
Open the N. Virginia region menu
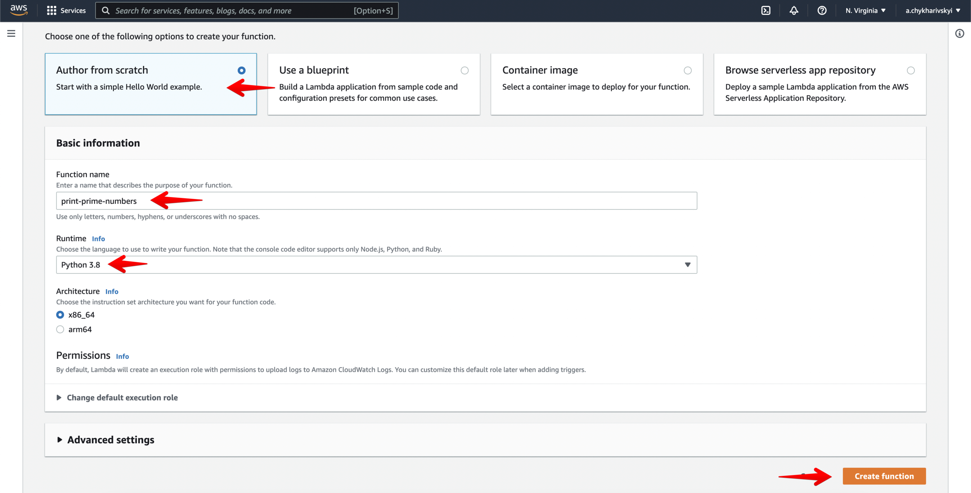pos(865,10)
